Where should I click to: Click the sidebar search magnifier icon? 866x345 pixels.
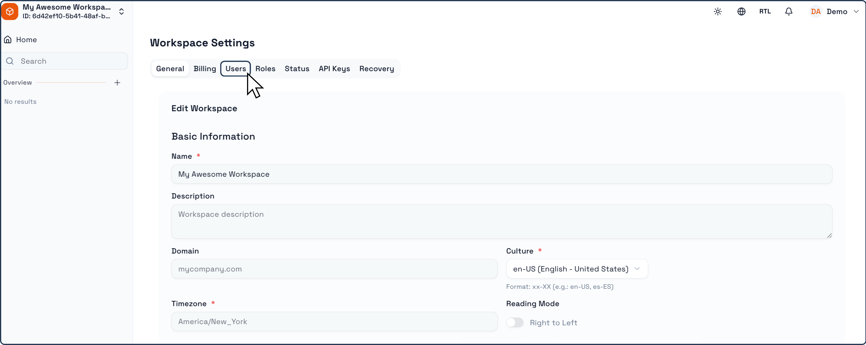pos(10,61)
